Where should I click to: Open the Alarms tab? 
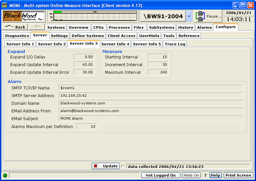pyautogui.click(x=204, y=27)
